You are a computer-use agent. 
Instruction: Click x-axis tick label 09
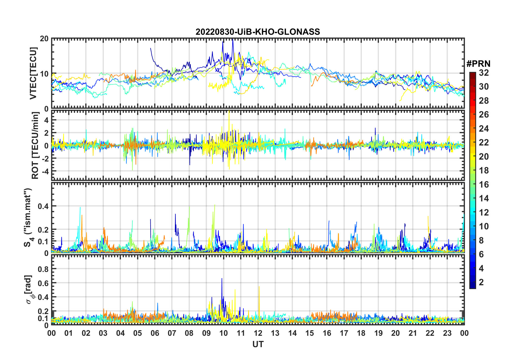tap(206, 333)
